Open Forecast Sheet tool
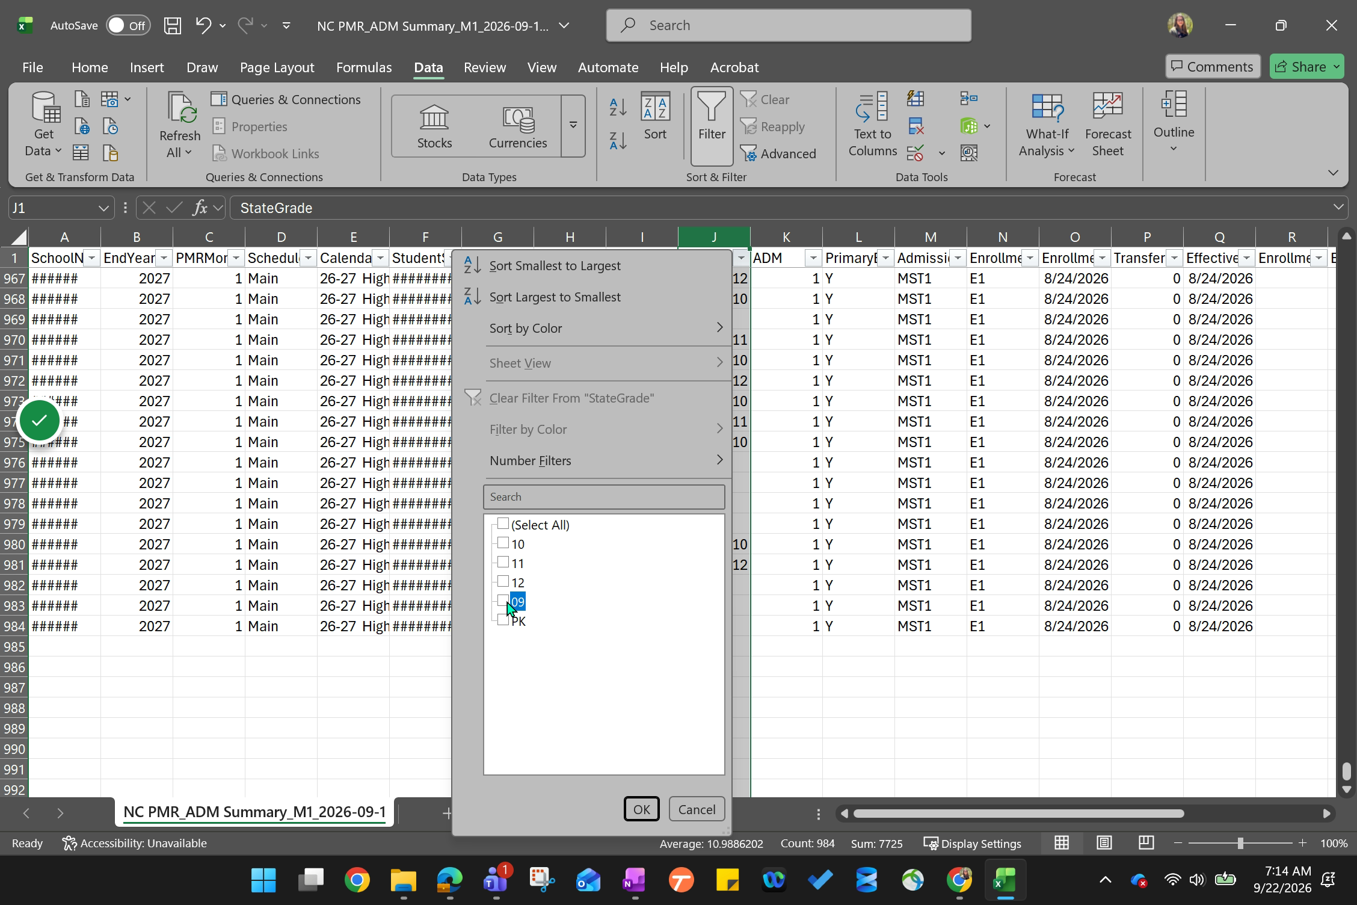Screen dimensions: 1357x905 (x=1107, y=126)
